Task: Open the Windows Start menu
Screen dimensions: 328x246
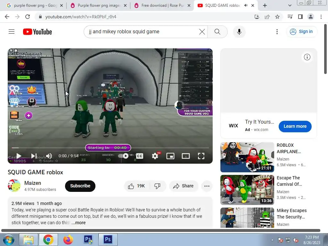Action: (x=9, y=240)
